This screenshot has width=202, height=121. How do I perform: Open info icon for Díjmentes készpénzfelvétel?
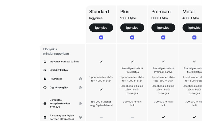coord(80,103)
